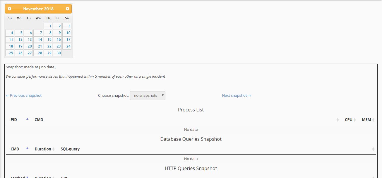382x178 pixels.
Task: Pick November 30 on the calendar
Action: coord(57,53)
